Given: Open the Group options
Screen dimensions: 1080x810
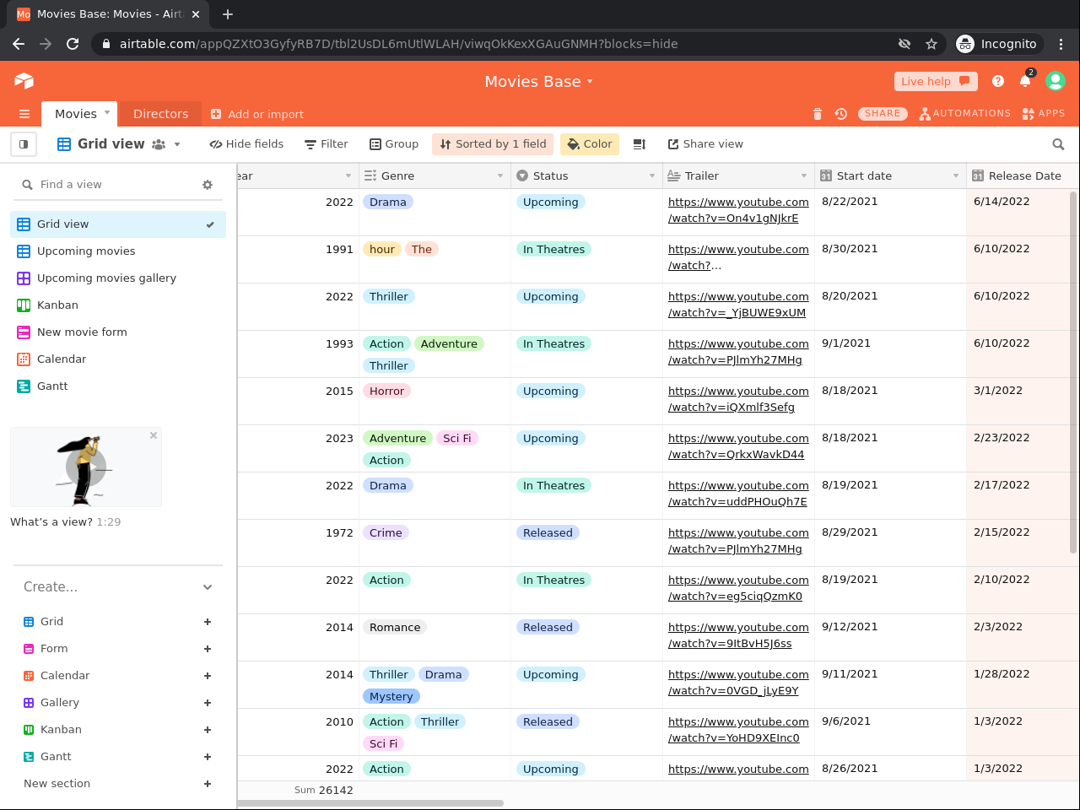Looking at the screenshot, I should pos(394,144).
